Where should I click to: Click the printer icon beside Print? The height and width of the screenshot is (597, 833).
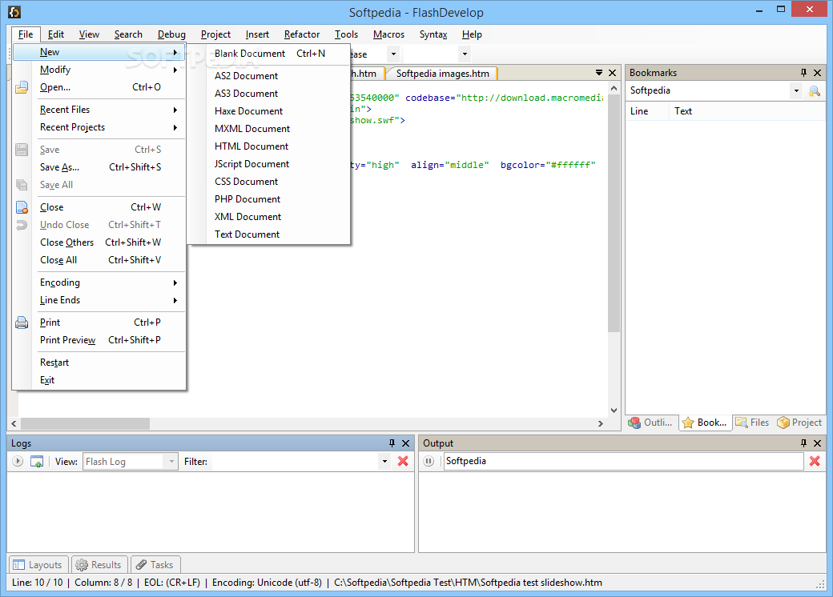click(x=22, y=323)
